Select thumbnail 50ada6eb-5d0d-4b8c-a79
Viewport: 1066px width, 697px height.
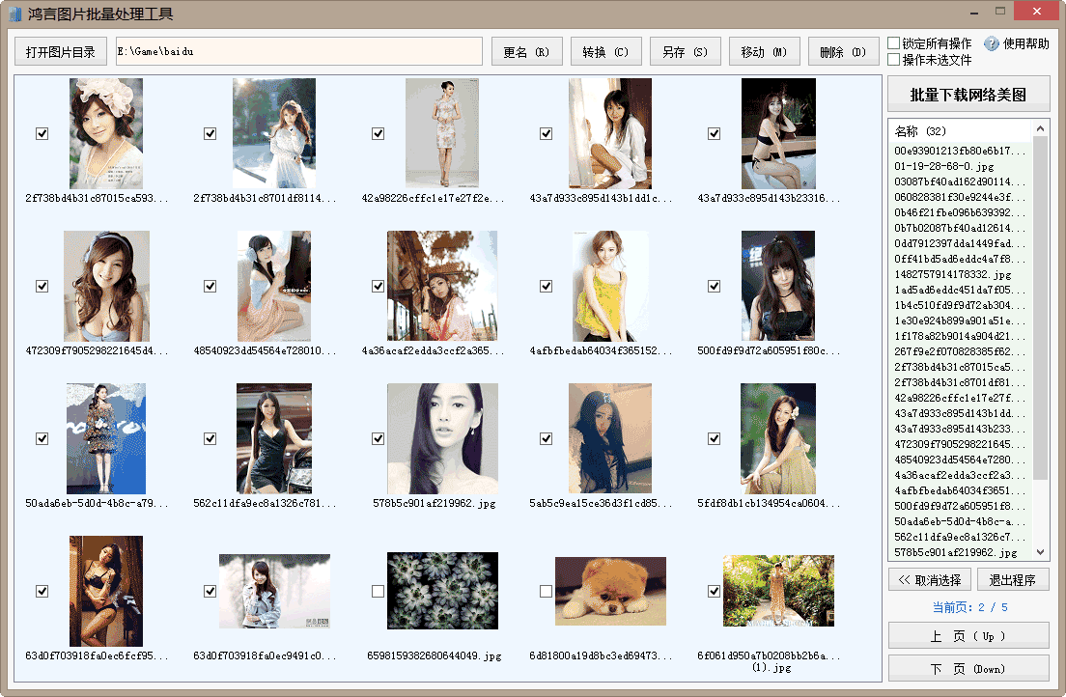pos(106,438)
